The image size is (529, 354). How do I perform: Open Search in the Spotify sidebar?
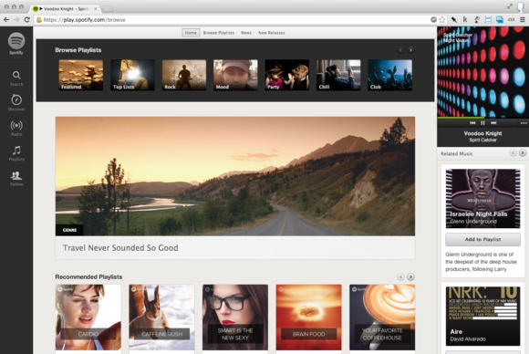(x=16, y=78)
